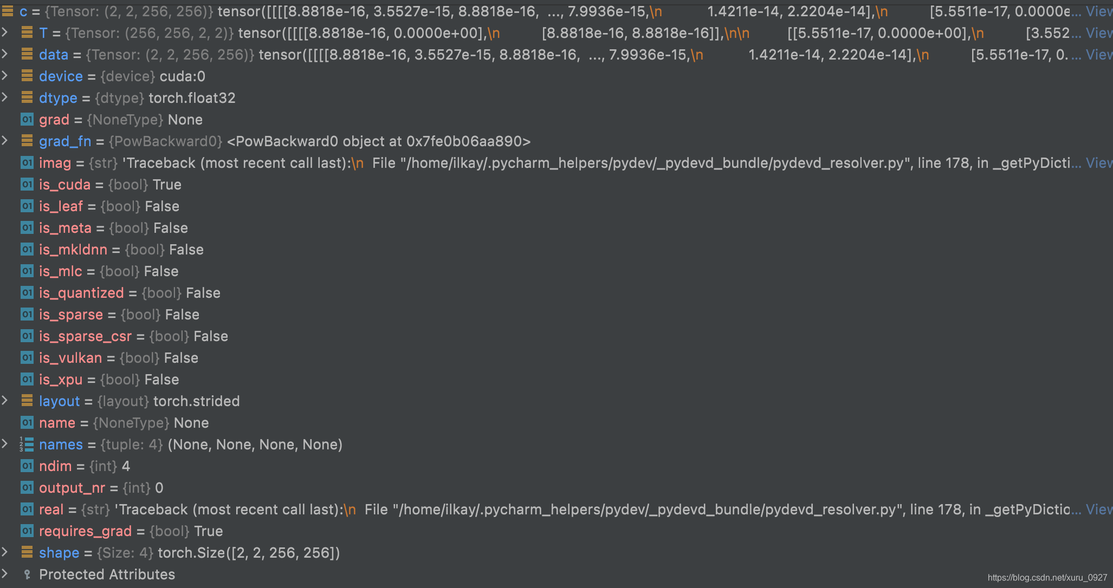Expand the variable 'c' tensor entry
This screenshot has height=588, width=1113.
tap(7, 10)
